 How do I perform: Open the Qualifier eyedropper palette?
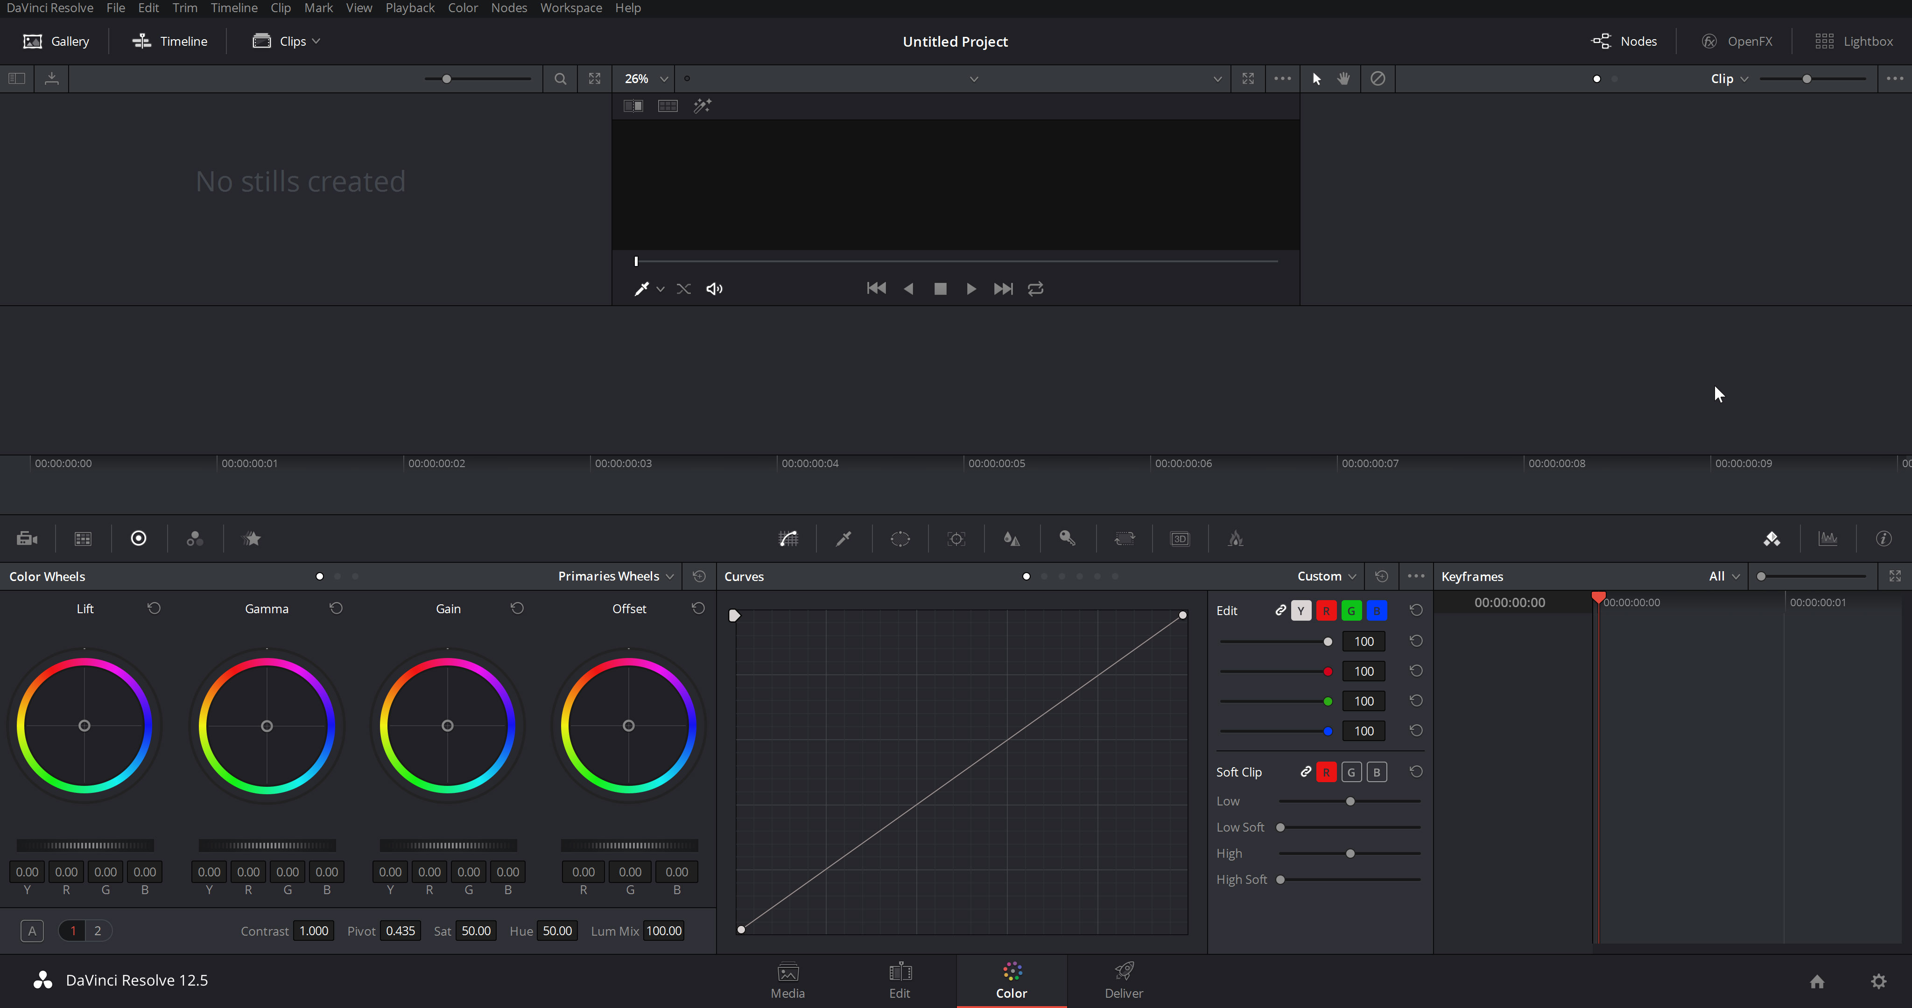[844, 539]
